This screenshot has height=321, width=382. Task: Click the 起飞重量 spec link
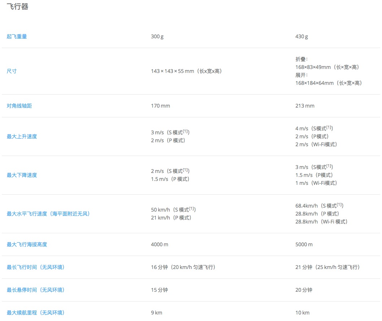coord(17,36)
